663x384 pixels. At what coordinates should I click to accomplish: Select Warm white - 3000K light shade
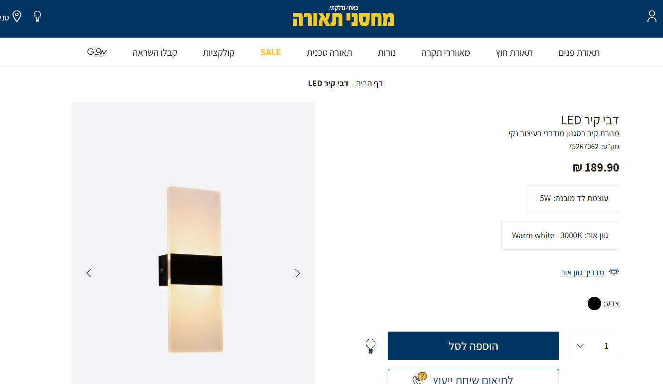point(560,235)
